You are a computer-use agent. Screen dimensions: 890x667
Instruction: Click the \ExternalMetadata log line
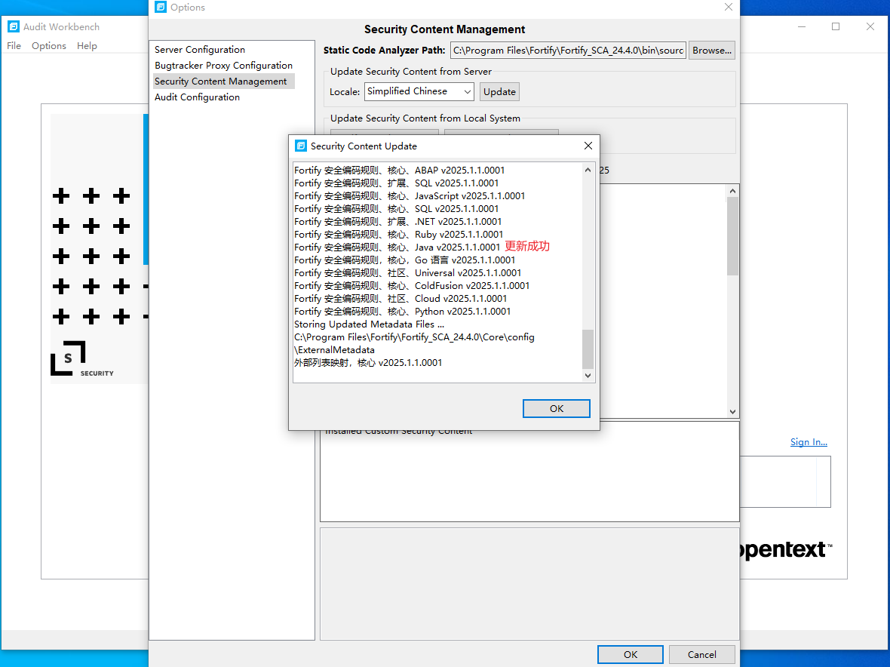[x=334, y=350]
